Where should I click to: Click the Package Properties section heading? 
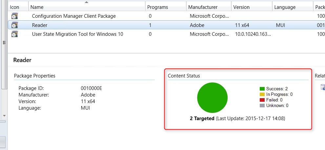(35, 76)
